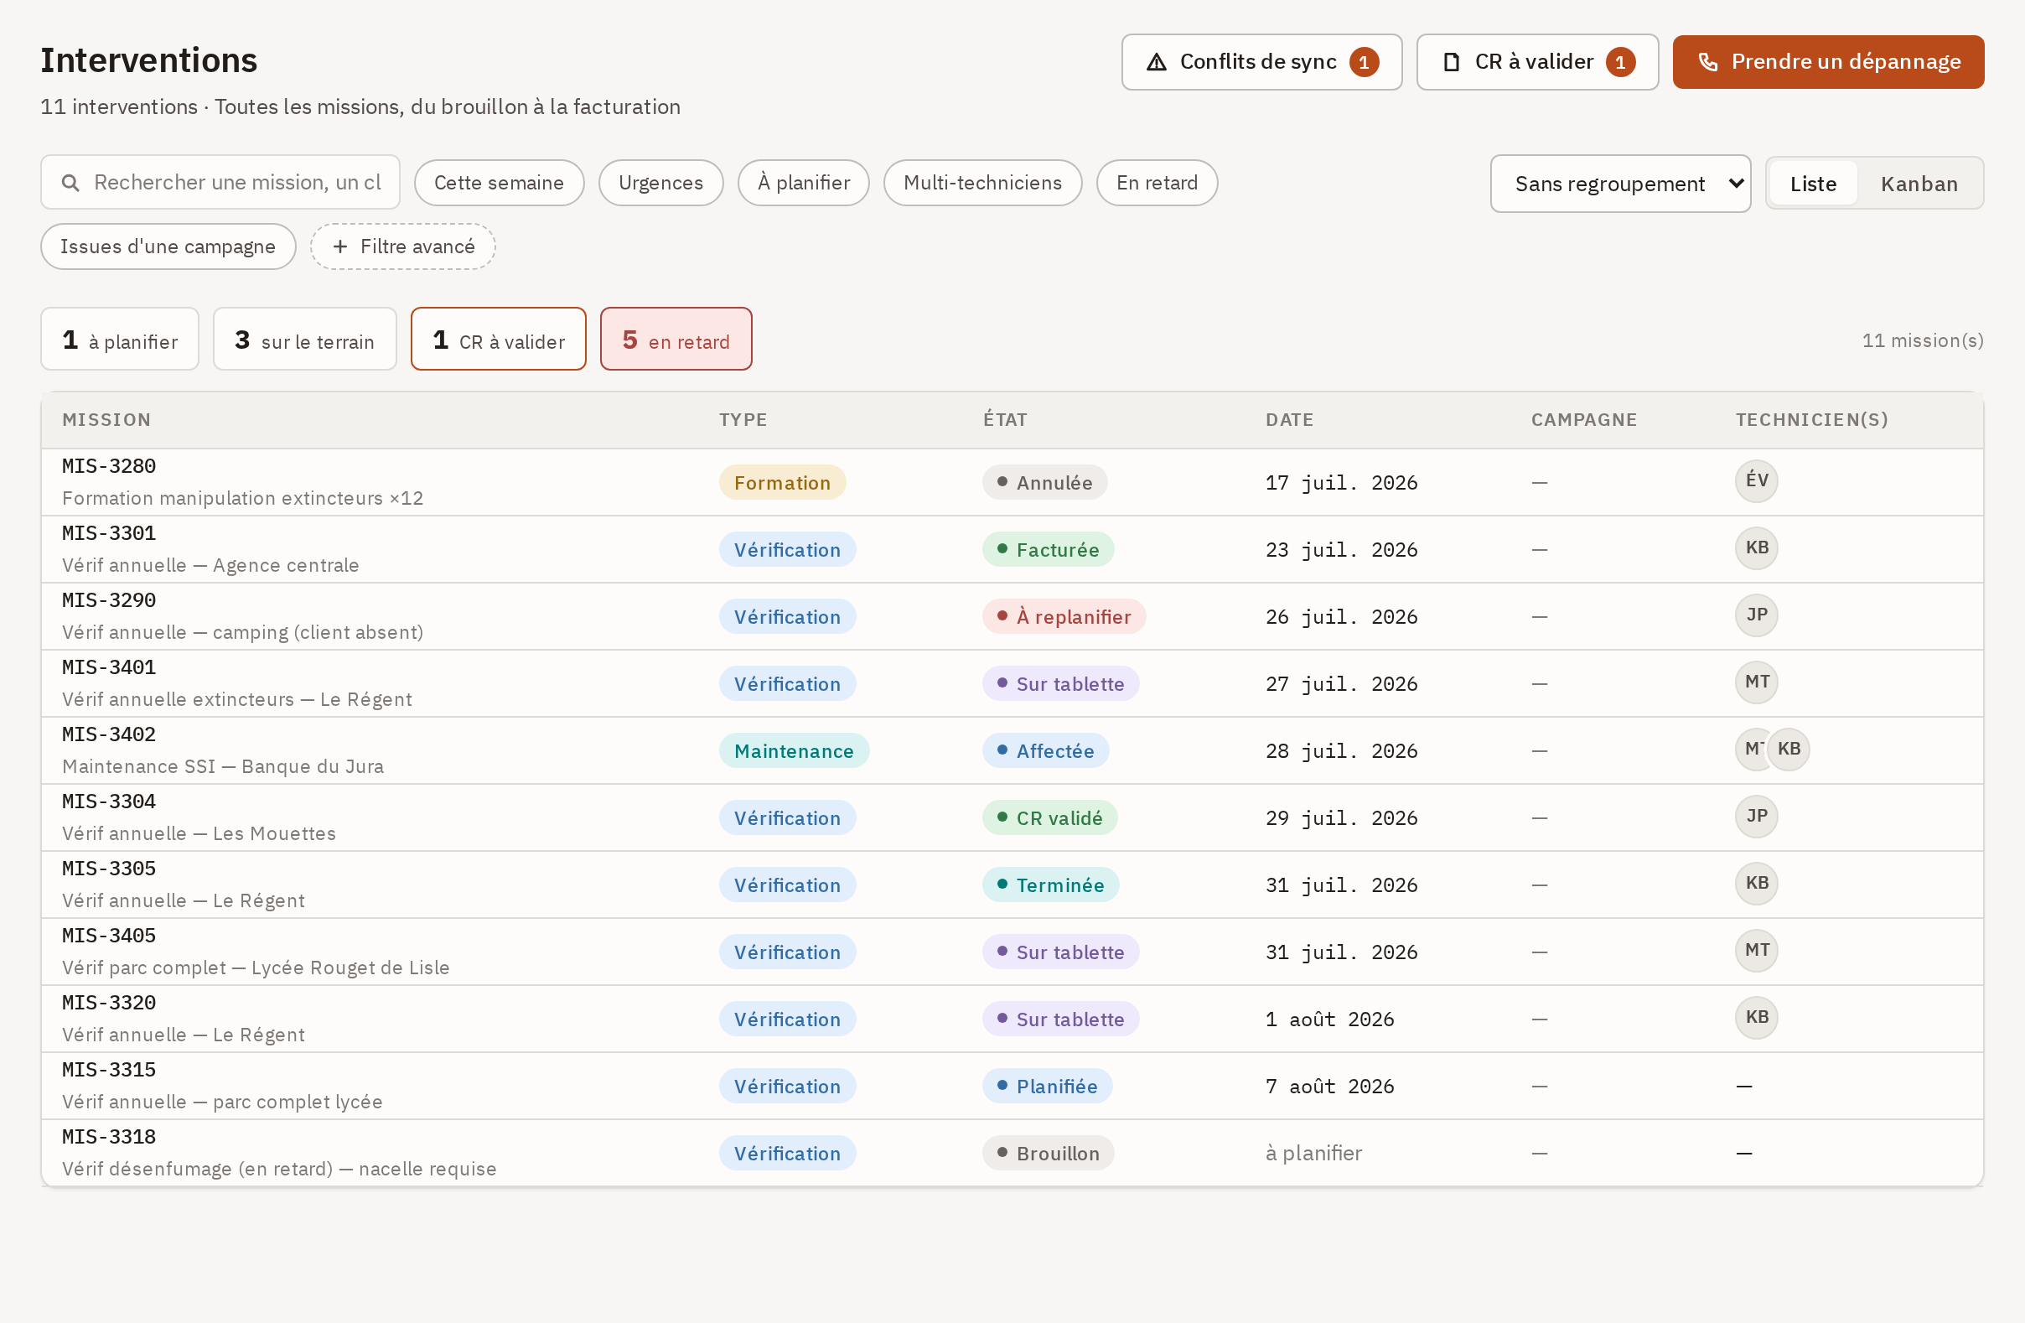
Task: Click KB avatar on MIS-3402 row
Action: pyautogui.click(x=1789, y=750)
